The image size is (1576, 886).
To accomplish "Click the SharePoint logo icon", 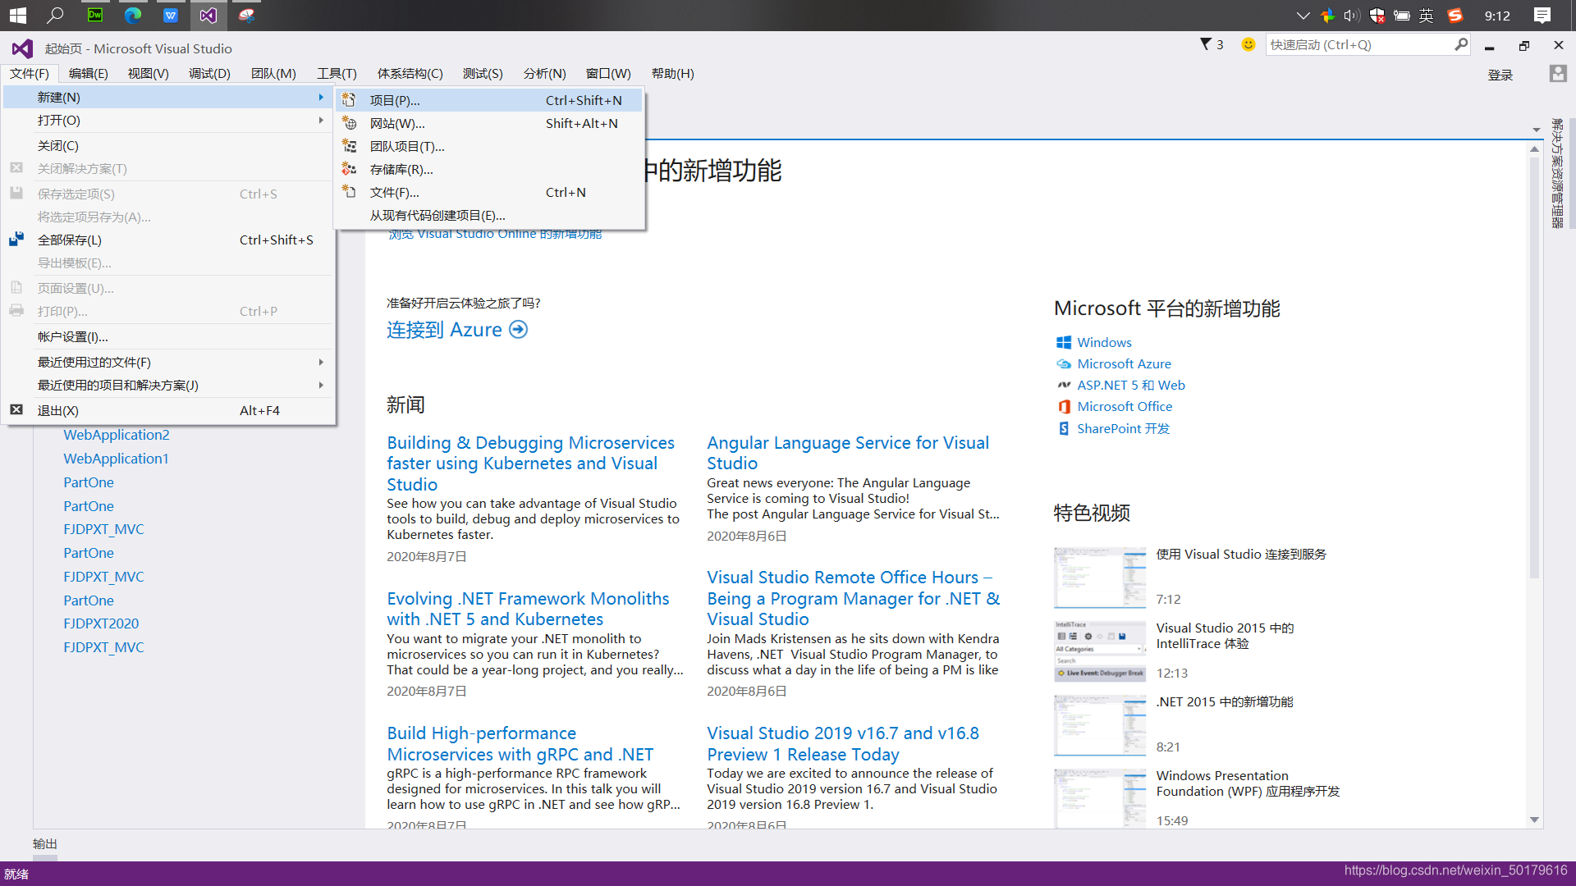I will (1064, 428).
